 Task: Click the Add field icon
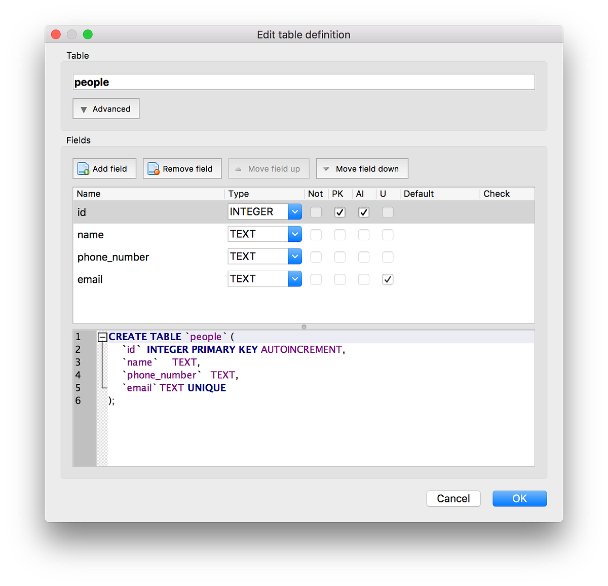83,168
